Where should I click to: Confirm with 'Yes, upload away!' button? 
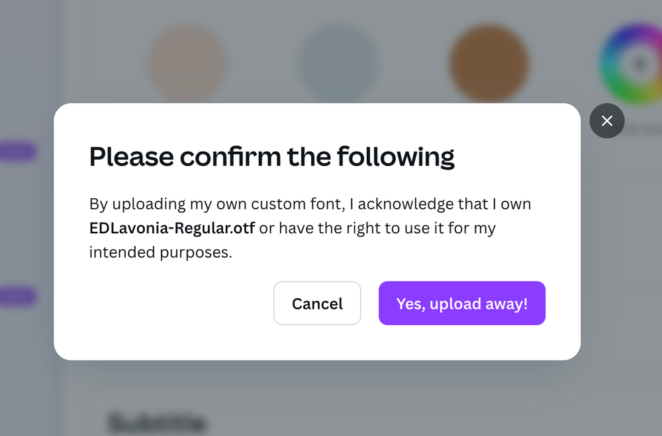pos(462,303)
